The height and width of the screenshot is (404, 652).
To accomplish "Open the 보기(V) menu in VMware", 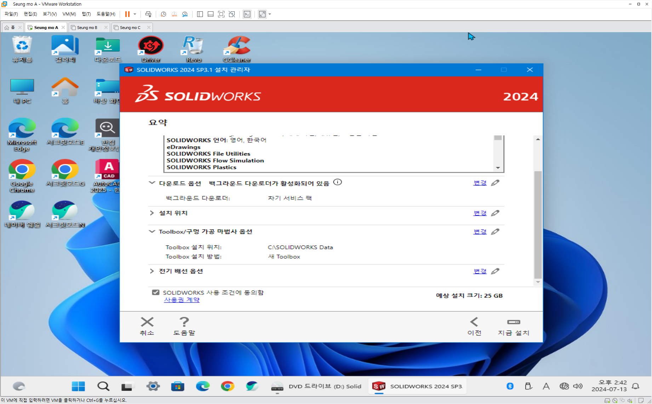I will [50, 14].
